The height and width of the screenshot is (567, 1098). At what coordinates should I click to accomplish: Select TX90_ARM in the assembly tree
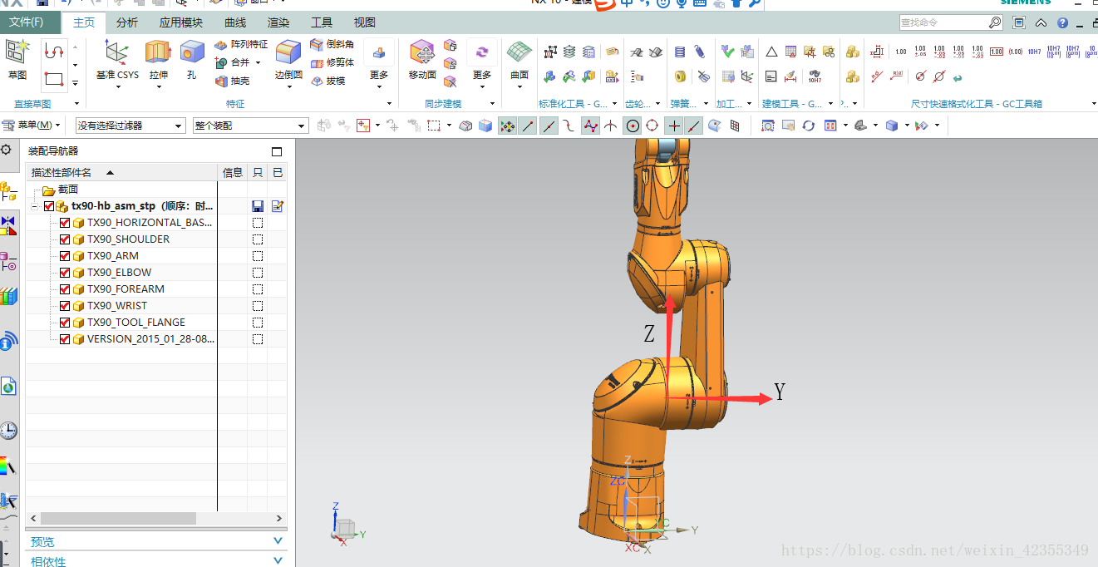[x=113, y=256]
